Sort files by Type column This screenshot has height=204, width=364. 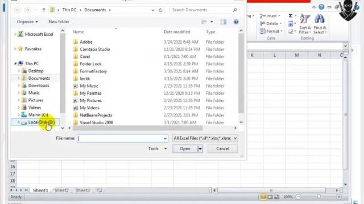point(210,32)
